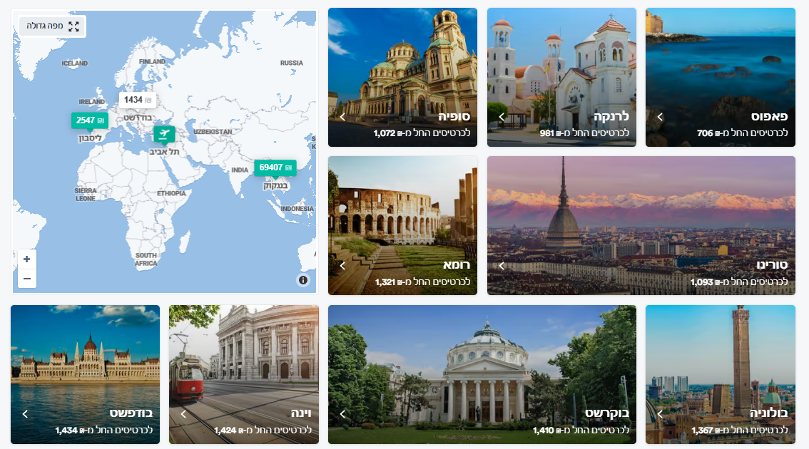
Task: Open the טורינו destination card
Action: [x=641, y=225]
